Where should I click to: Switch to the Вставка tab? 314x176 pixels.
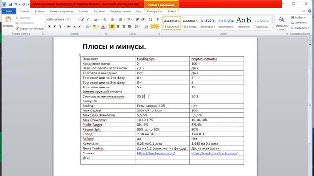[40, 11]
